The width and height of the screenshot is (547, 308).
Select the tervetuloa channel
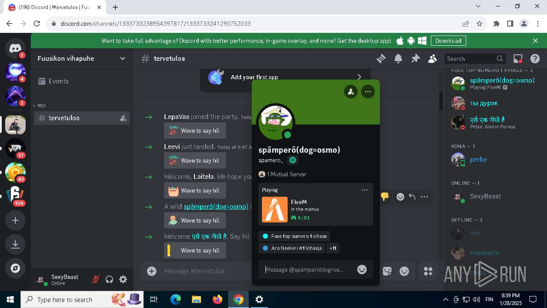(82, 118)
